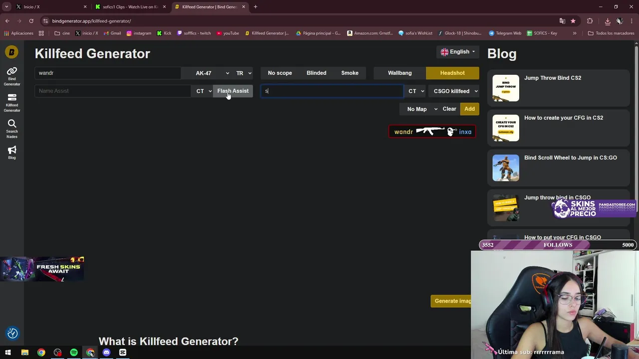Click the browser back arrow
639x359 pixels.
pos(7,21)
